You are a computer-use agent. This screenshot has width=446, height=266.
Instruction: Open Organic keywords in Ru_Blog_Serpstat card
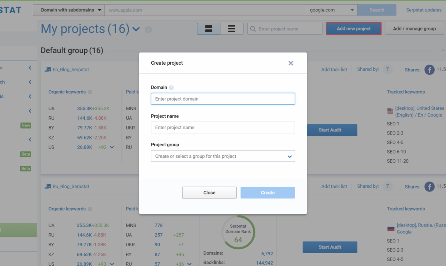click(67, 209)
